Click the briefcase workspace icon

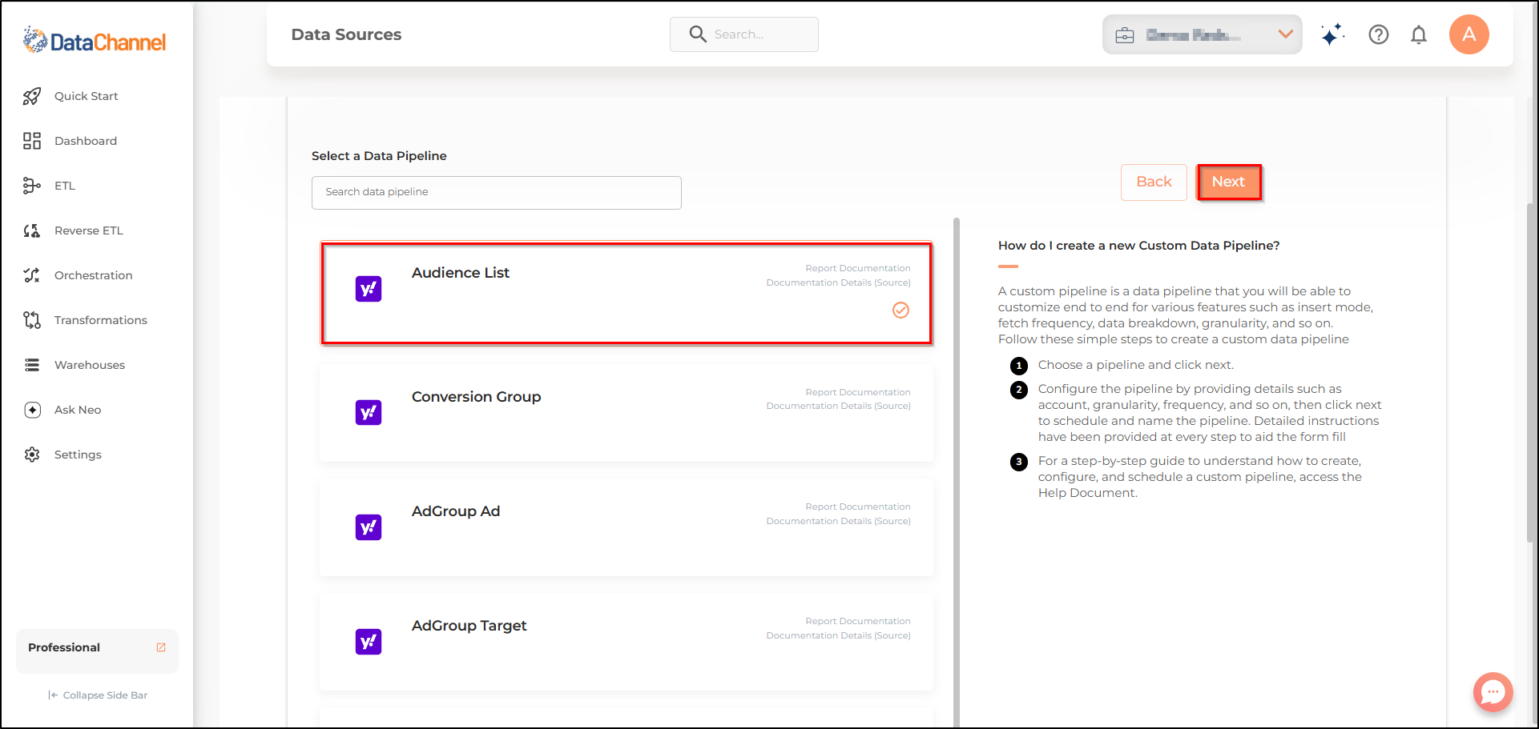pyautogui.click(x=1125, y=35)
